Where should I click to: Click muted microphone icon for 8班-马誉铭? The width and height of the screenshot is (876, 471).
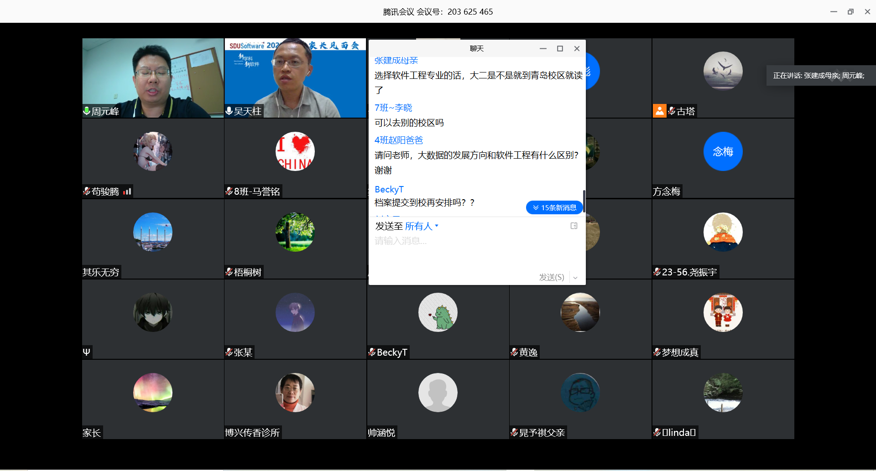[229, 192]
